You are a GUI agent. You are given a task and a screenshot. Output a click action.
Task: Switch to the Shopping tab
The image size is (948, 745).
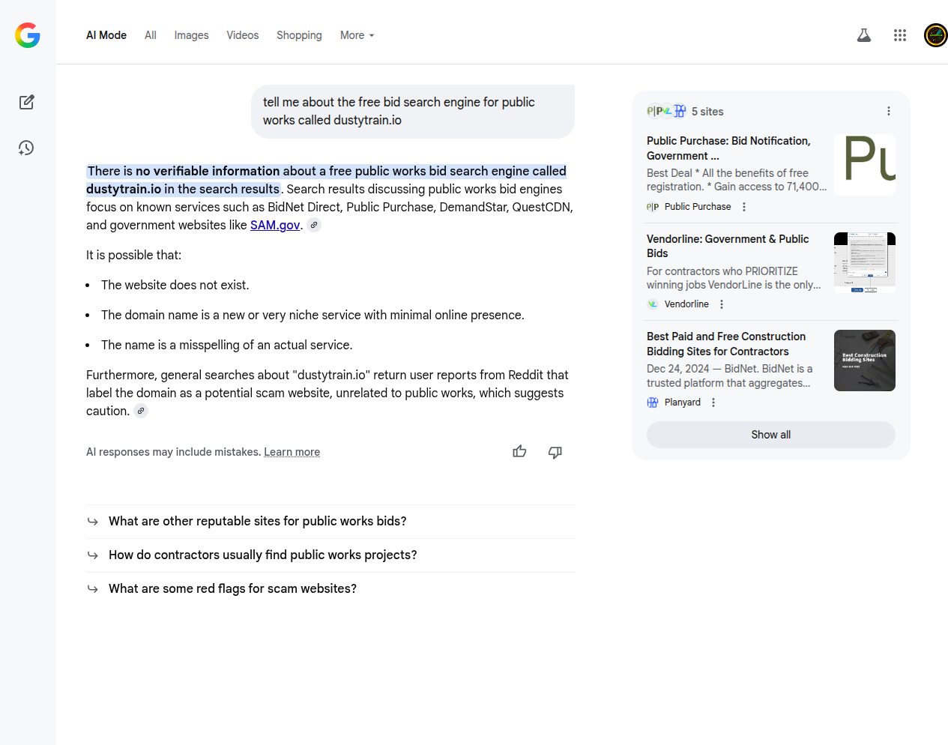299,35
